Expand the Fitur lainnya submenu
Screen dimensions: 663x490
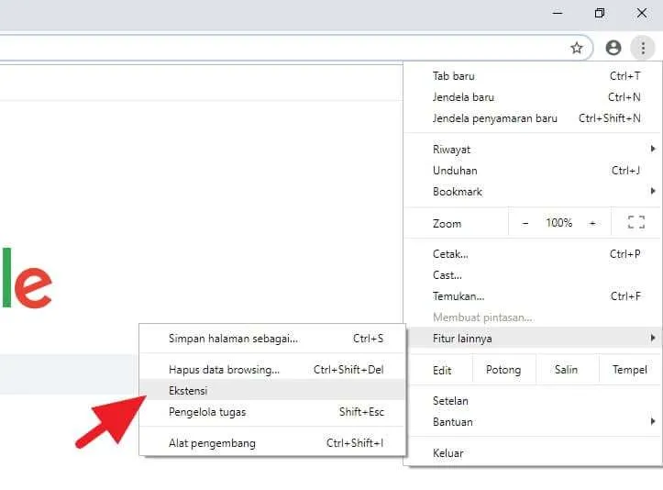533,338
